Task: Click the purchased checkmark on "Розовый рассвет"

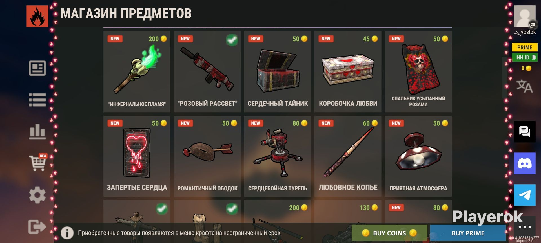Action: point(232,40)
